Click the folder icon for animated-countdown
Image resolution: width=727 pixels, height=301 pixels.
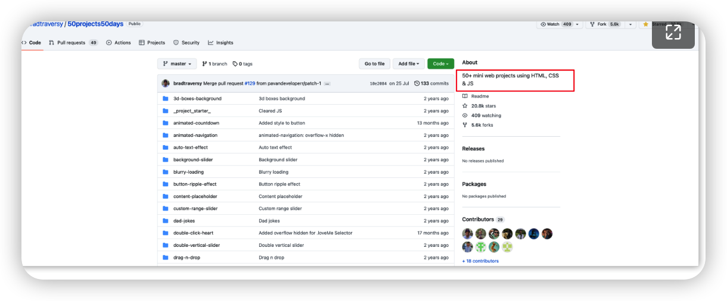click(x=166, y=123)
